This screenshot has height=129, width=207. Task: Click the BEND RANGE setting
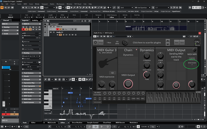click(192, 64)
